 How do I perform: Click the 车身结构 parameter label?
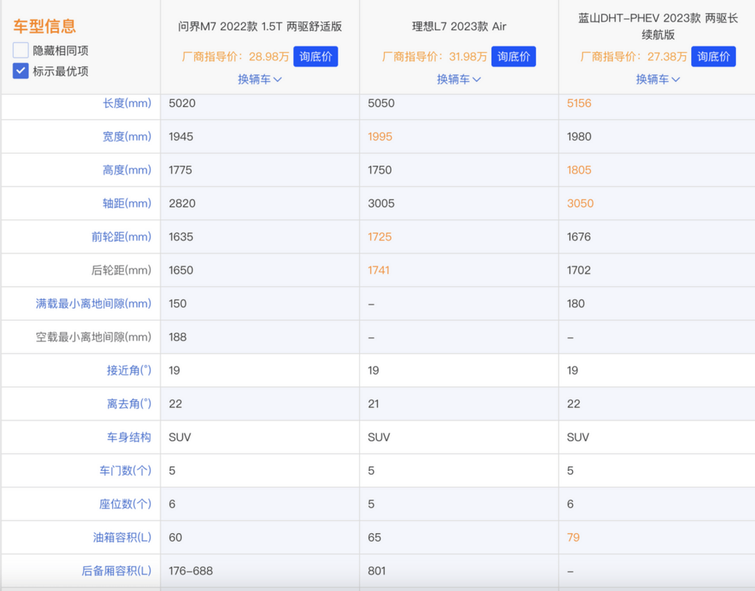click(x=129, y=437)
